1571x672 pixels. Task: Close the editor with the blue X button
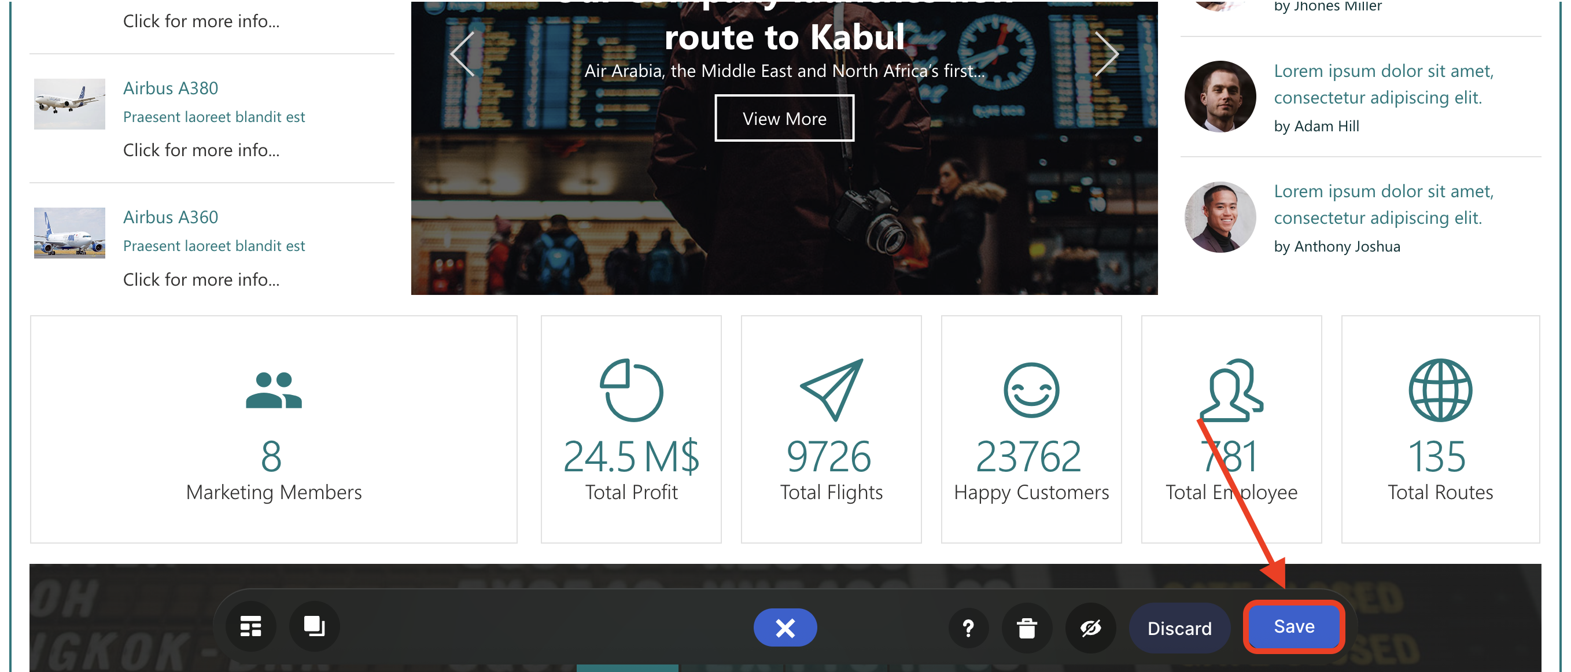click(x=785, y=627)
